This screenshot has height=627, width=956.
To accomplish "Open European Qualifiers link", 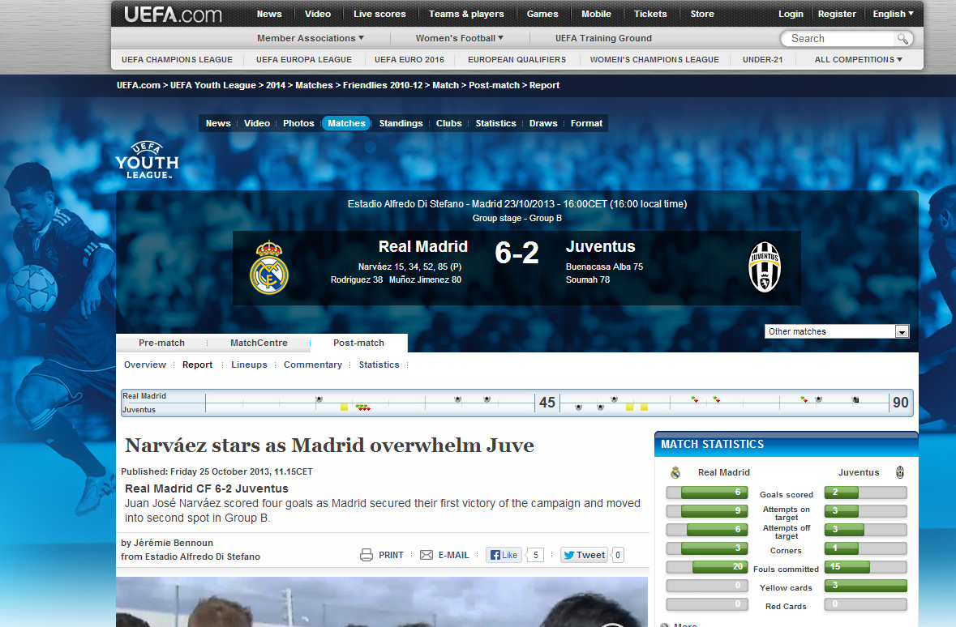I will coord(517,60).
